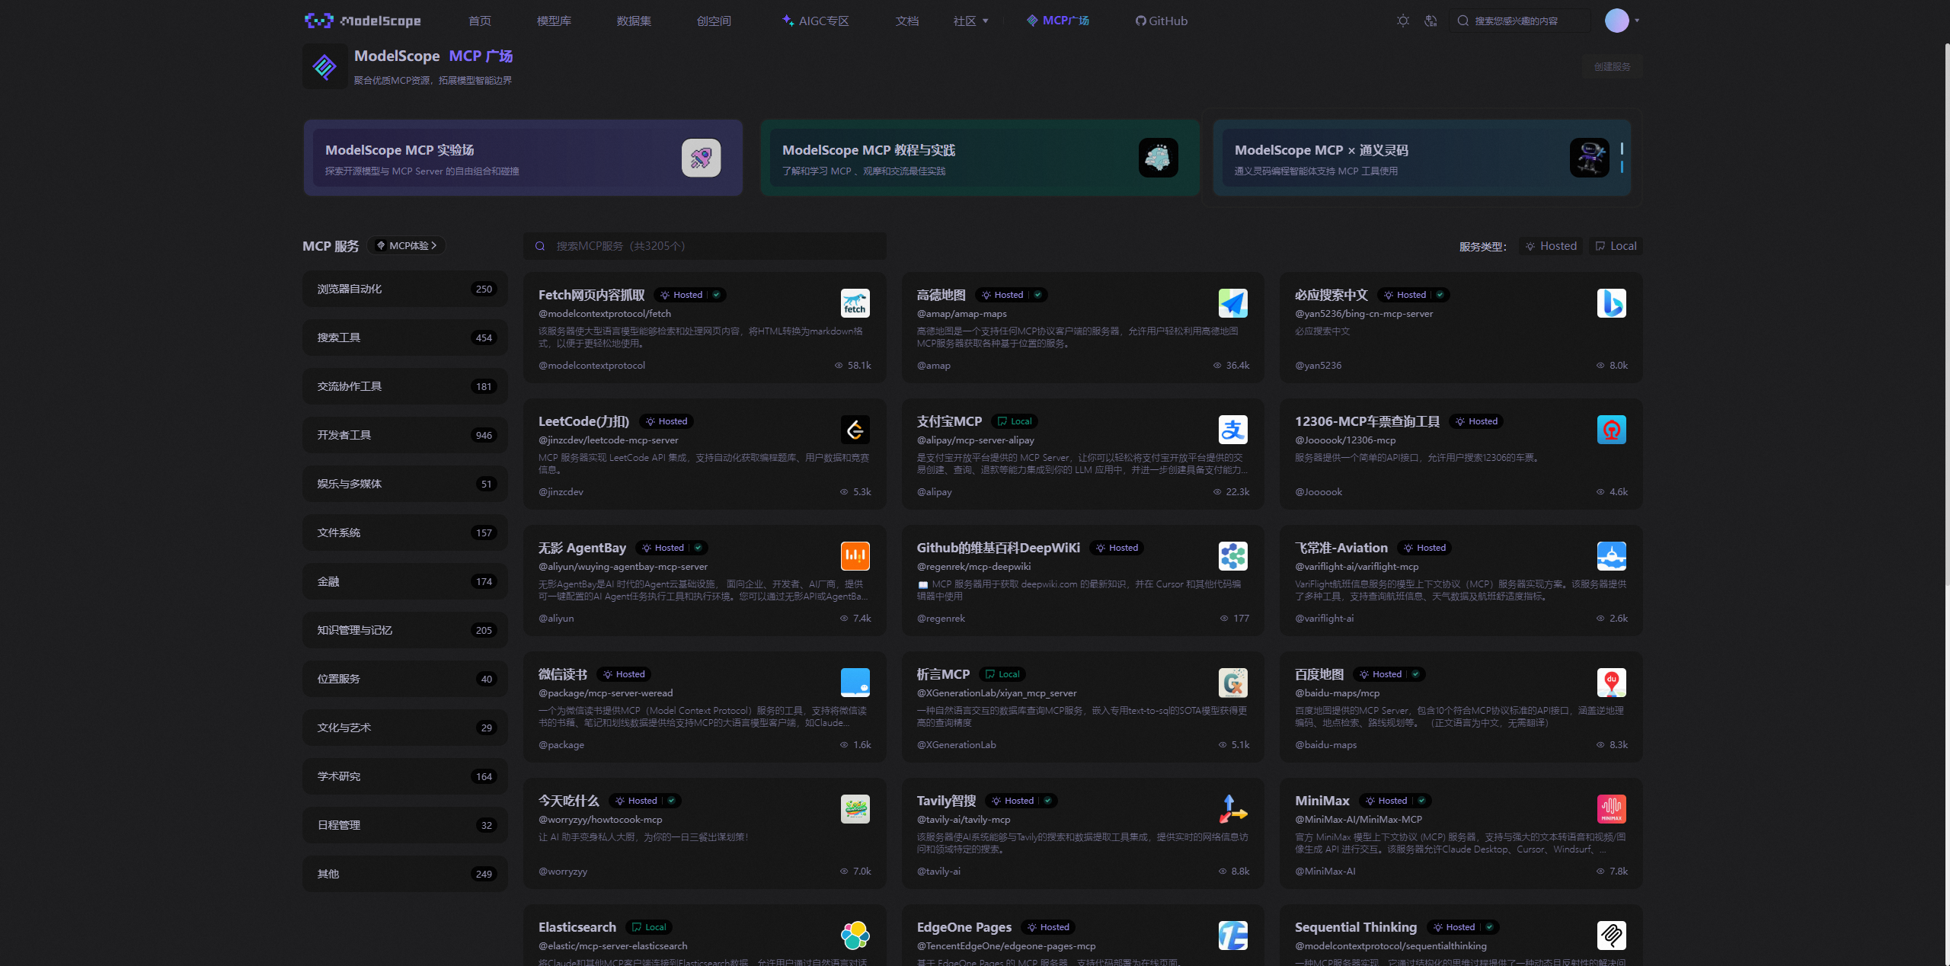Click the 创建服务 button
This screenshot has width=1950, height=966.
point(1612,66)
